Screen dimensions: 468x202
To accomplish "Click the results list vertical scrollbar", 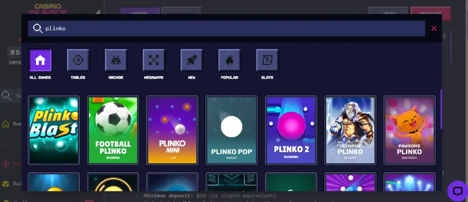I will click(441, 109).
